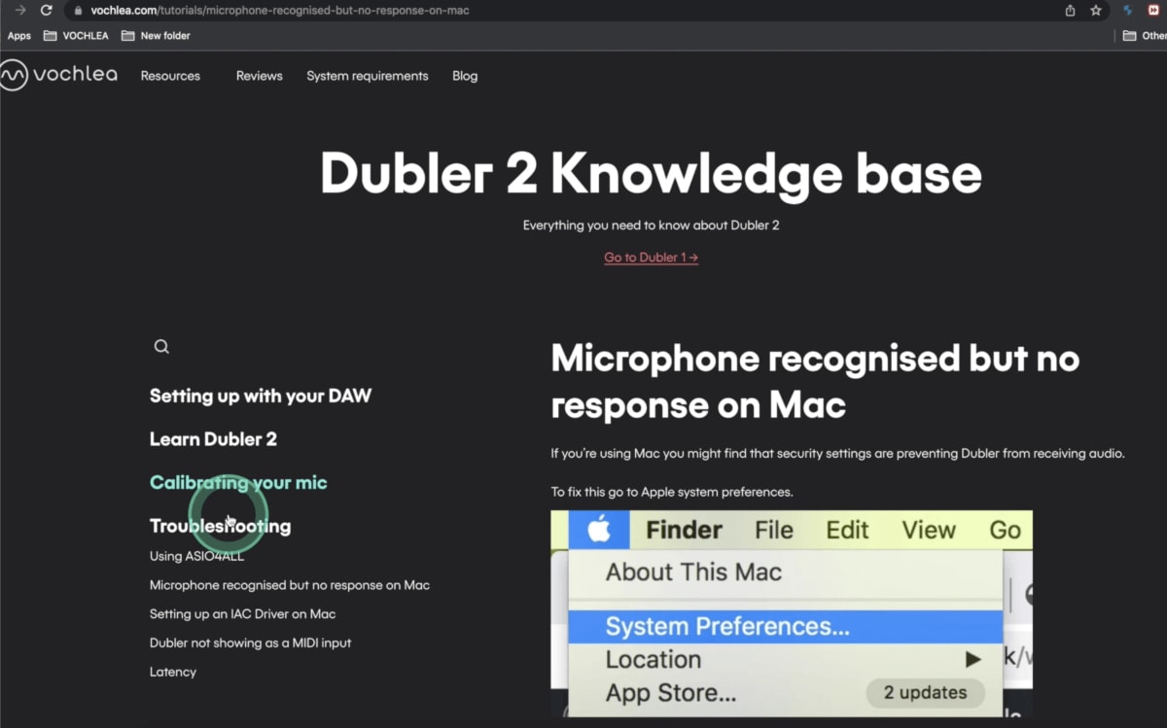Click the sidebar search icon
Screen dimensions: 1167x728
[160, 346]
